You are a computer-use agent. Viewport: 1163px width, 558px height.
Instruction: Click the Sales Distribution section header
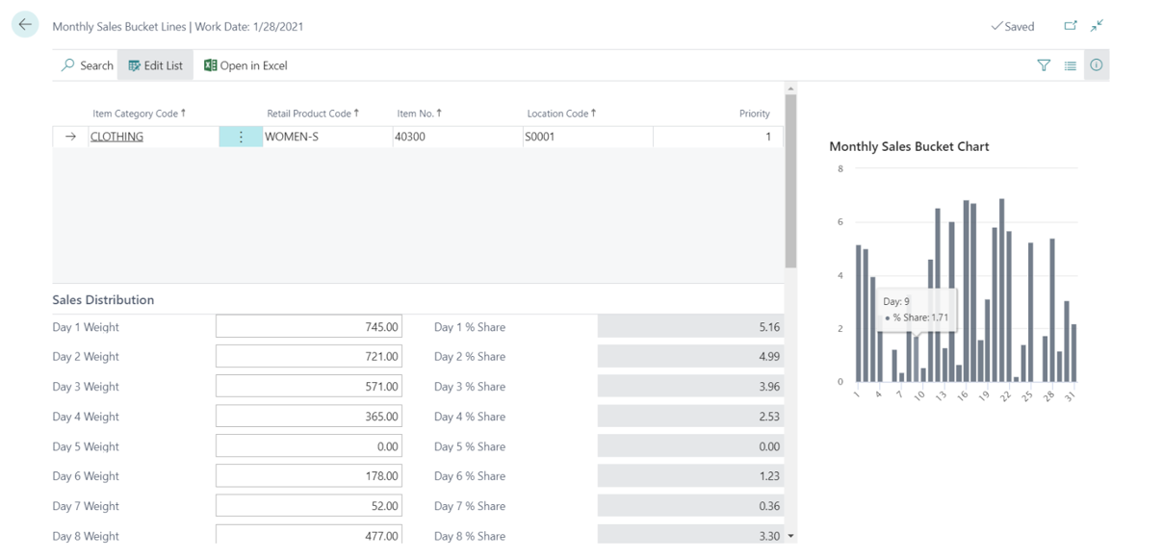103,300
